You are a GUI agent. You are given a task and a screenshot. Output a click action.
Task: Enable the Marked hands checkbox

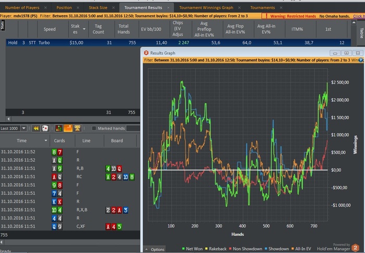pos(94,128)
